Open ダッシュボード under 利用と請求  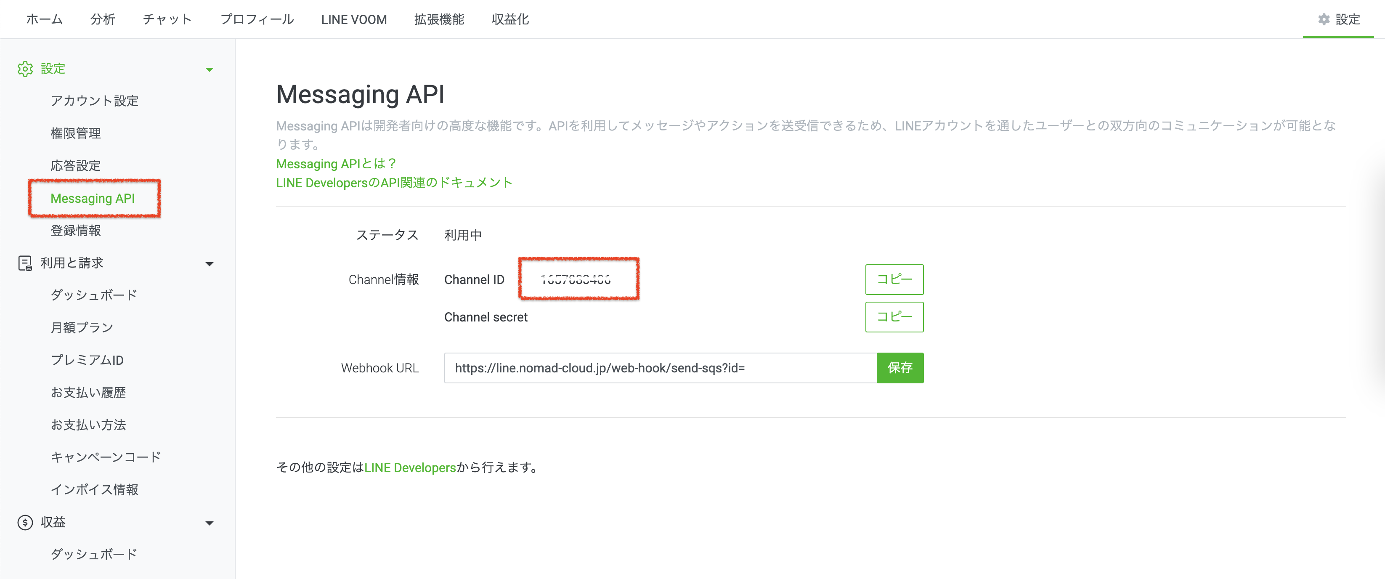point(94,295)
